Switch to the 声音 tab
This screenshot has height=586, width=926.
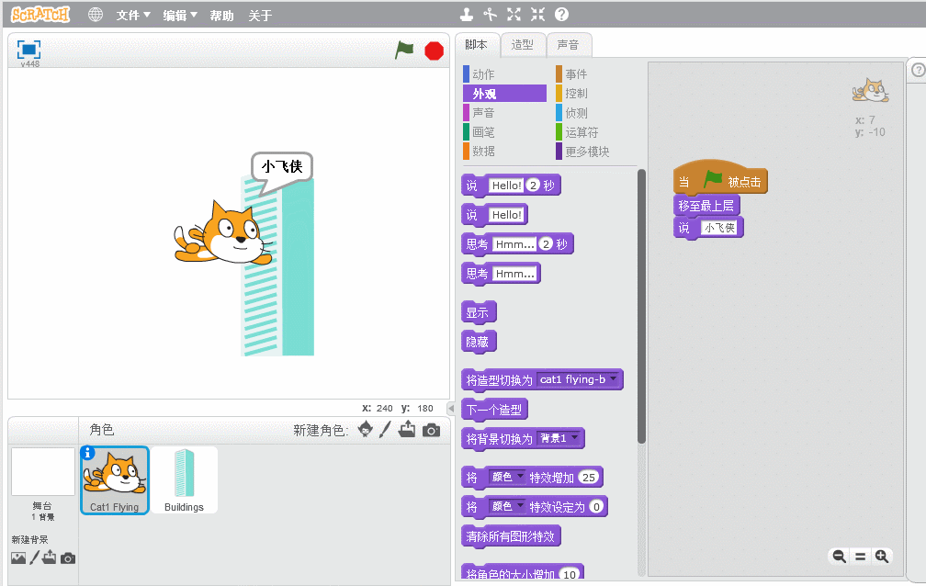click(569, 45)
